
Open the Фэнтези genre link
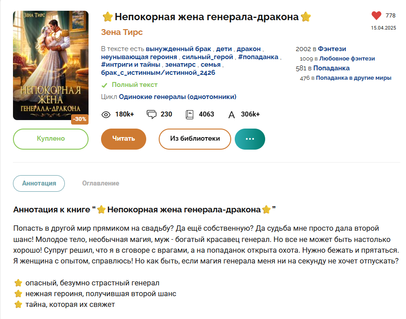332,49
